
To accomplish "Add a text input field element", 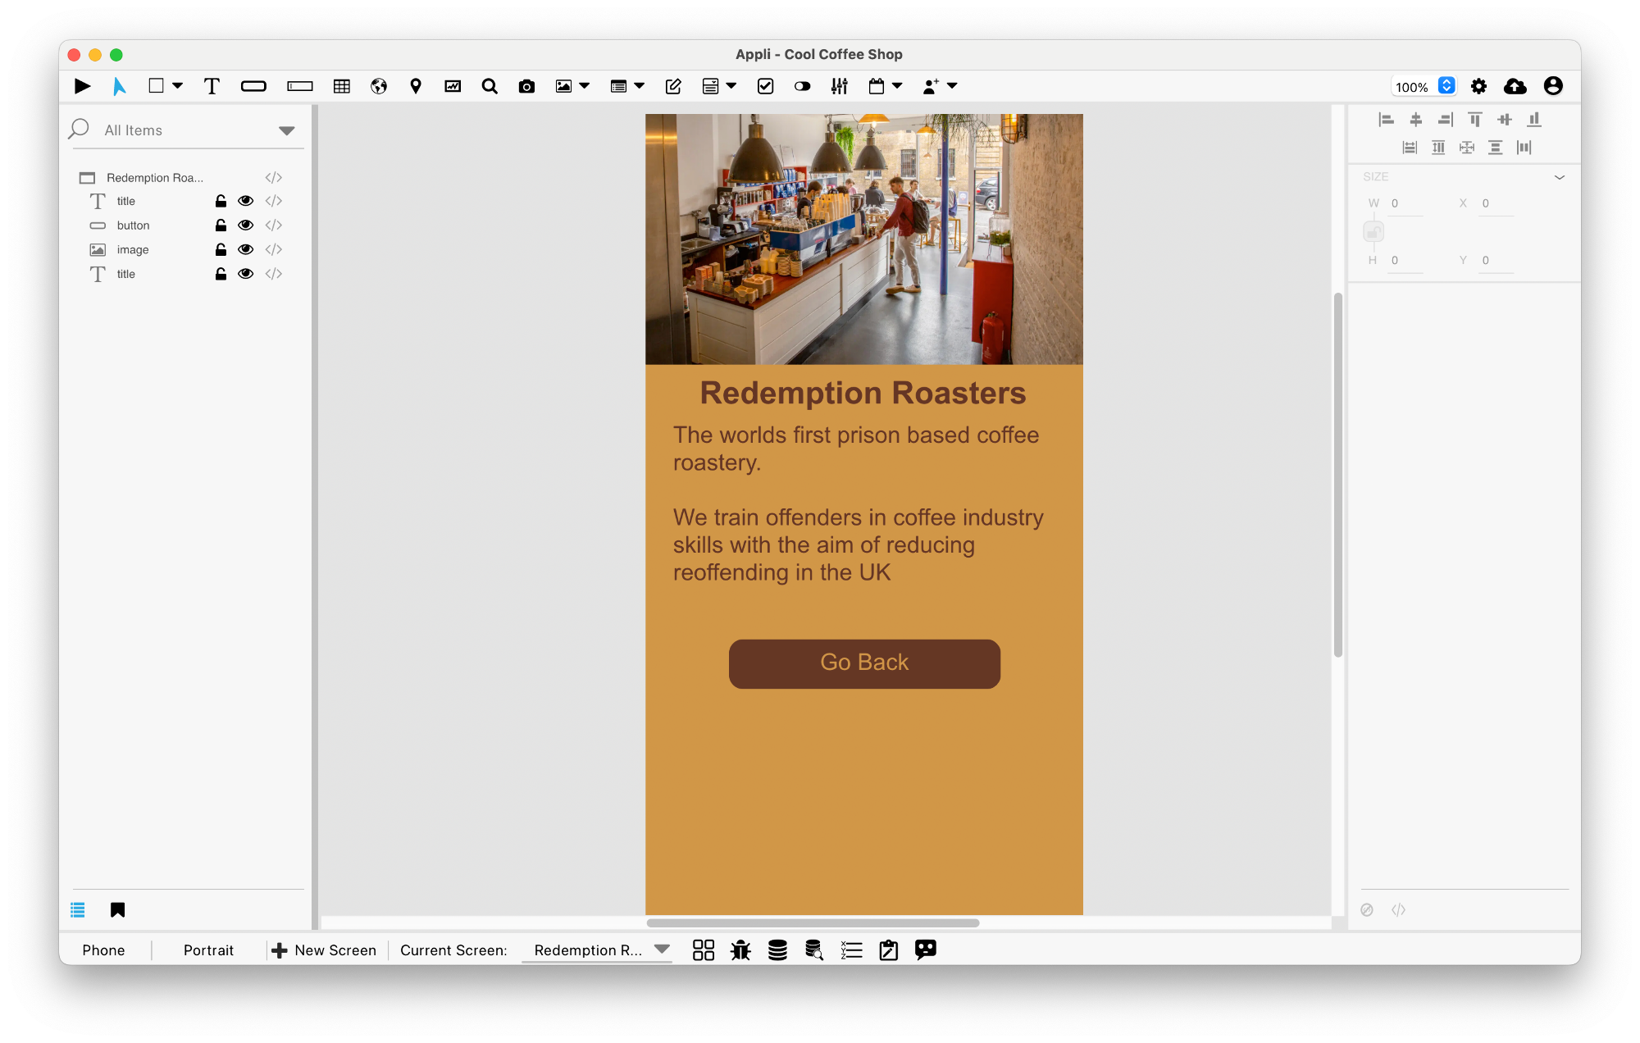I will coord(299,86).
